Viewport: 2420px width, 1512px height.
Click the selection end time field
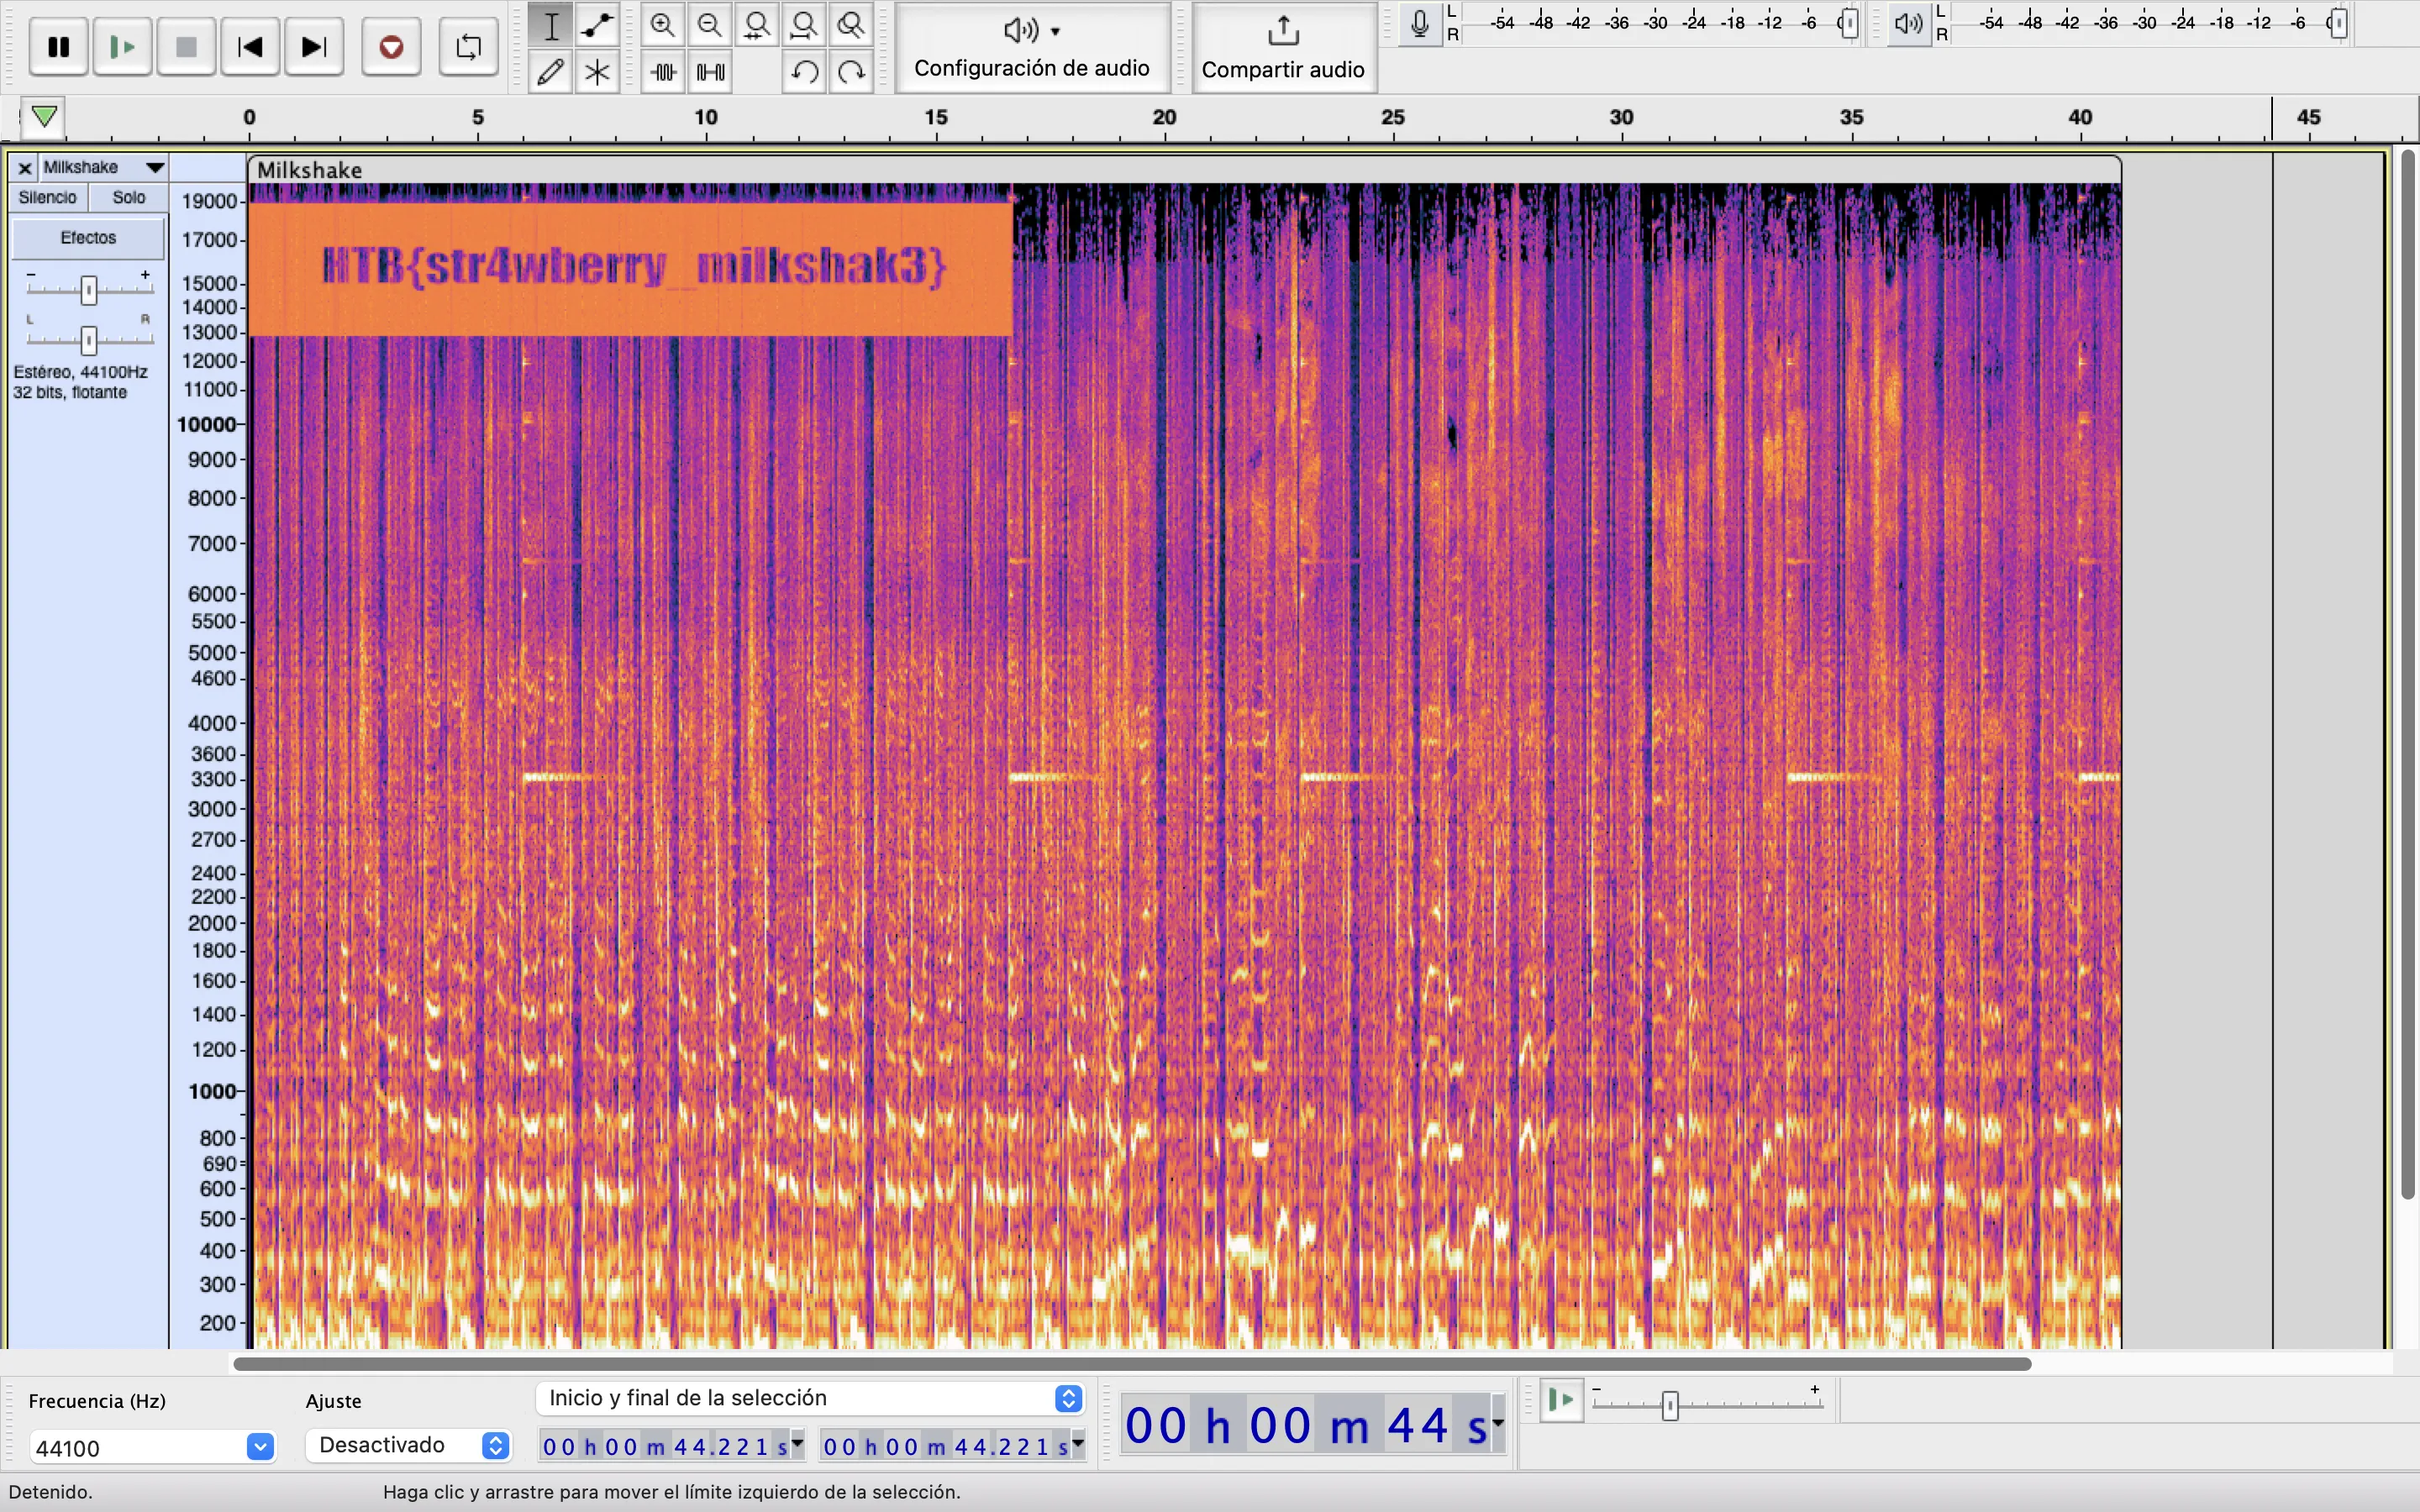[945, 1446]
